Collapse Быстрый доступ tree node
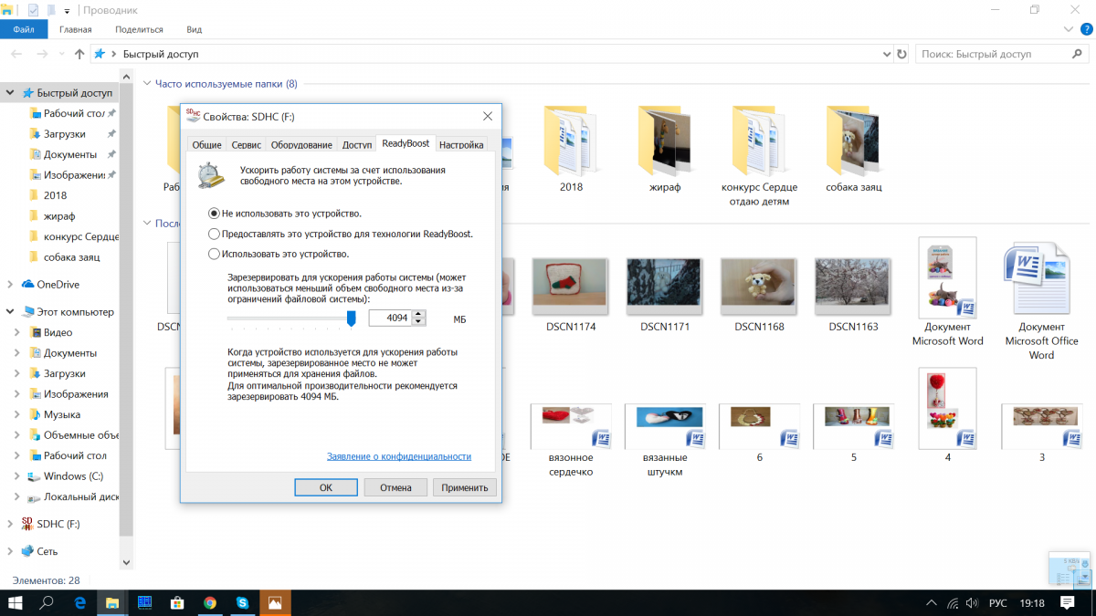This screenshot has height=616, width=1096. coord(9,93)
